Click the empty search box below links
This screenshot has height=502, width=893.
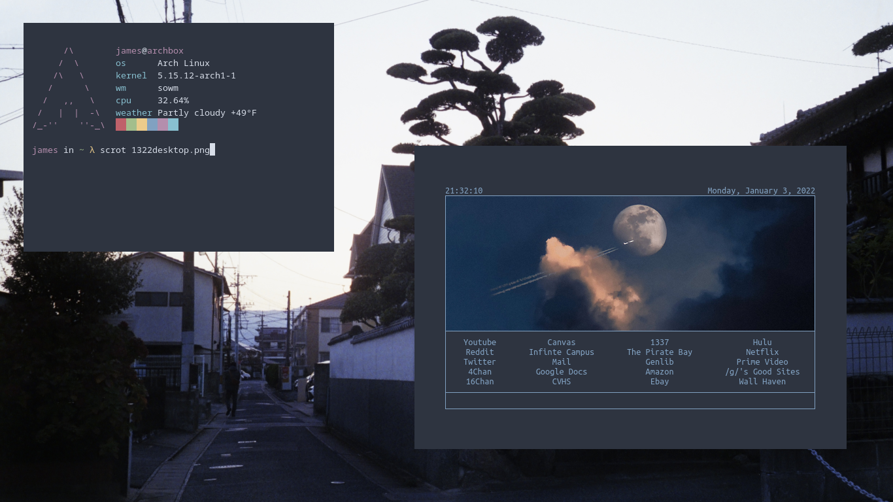[630, 401]
